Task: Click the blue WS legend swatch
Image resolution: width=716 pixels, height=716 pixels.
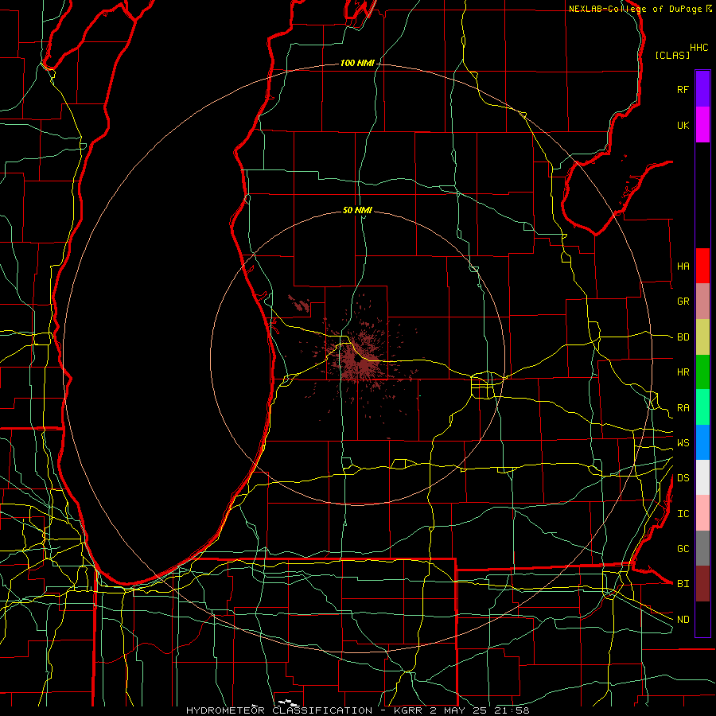Action: (702, 442)
